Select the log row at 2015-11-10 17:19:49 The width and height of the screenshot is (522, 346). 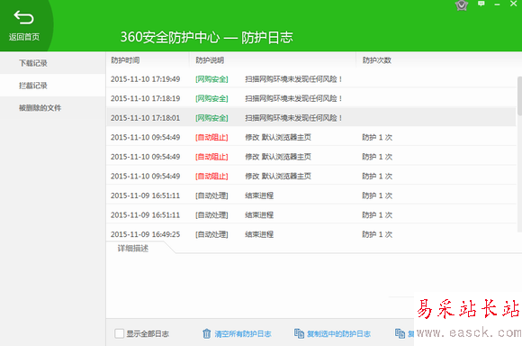point(311,79)
